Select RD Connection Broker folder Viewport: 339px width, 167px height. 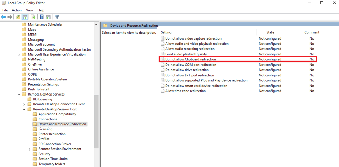coord(55,144)
